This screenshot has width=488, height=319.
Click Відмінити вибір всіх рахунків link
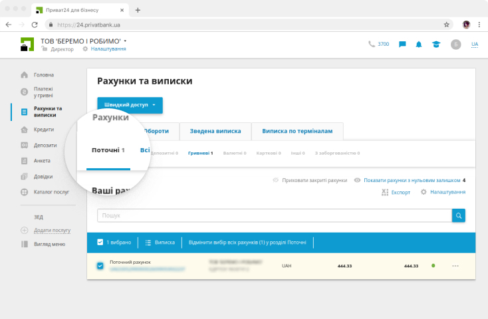(x=247, y=243)
